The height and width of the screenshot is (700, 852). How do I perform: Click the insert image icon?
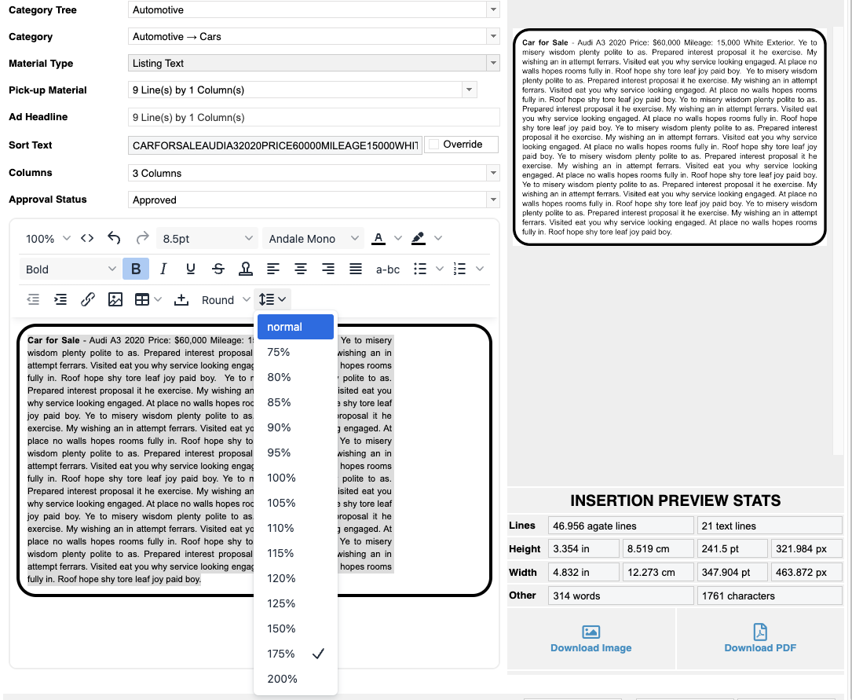pos(115,299)
